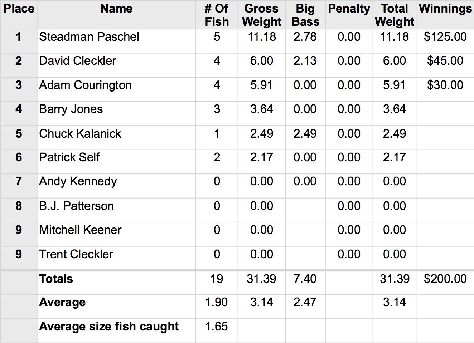Select Barry Jones gross weight 3.64
Viewport: 474px width, 343px height.
[x=262, y=109]
